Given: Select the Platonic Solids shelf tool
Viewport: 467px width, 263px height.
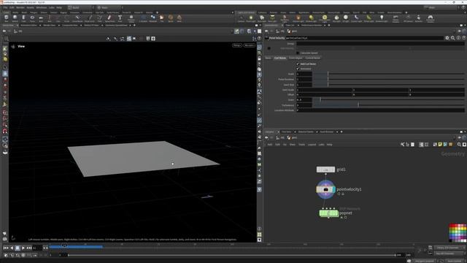Looking at the screenshot, I should (131, 18).
